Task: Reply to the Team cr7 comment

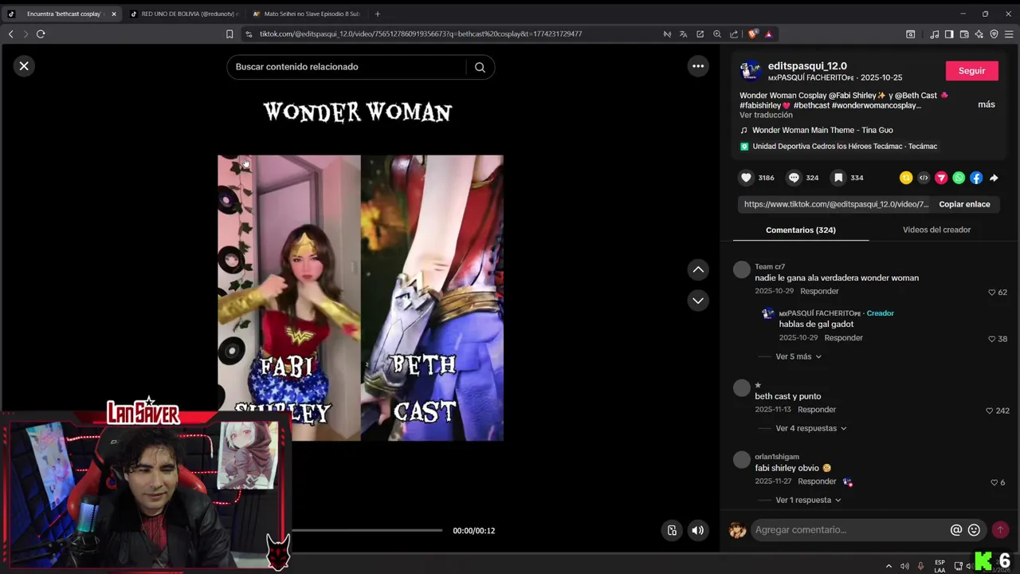Action: point(819,291)
